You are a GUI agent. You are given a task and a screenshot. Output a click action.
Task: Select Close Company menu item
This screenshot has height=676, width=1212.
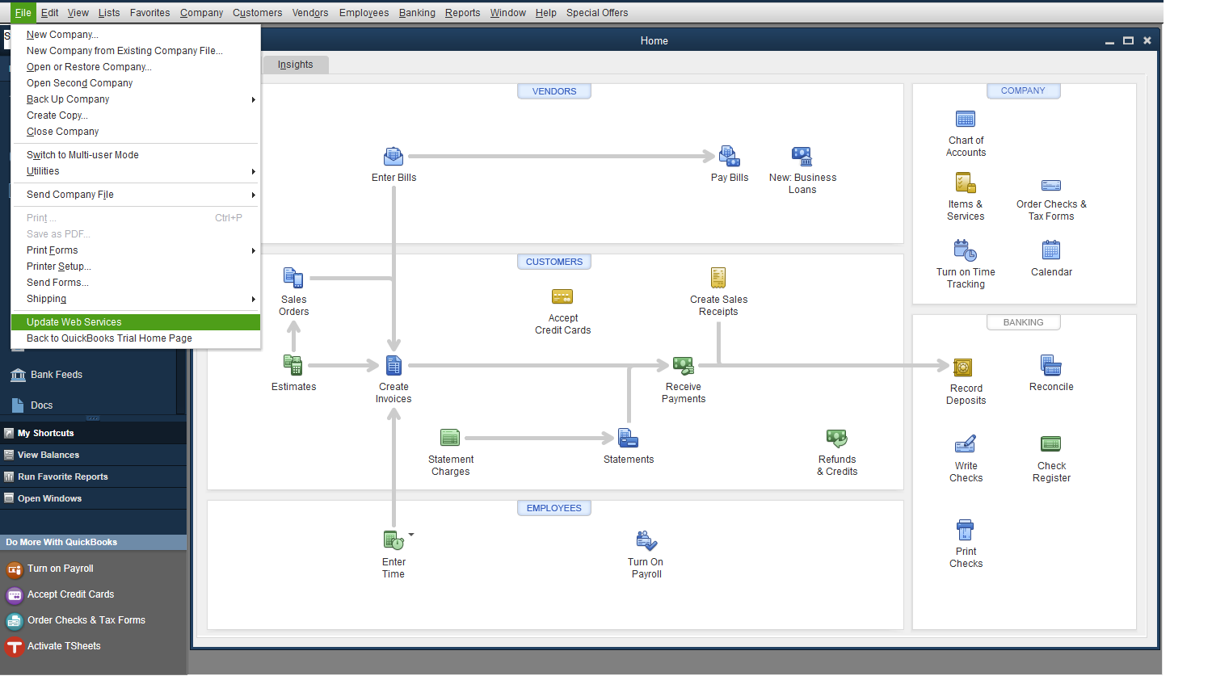coord(136,132)
